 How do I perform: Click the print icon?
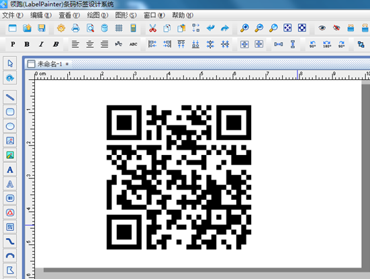pyautogui.click(x=75, y=28)
